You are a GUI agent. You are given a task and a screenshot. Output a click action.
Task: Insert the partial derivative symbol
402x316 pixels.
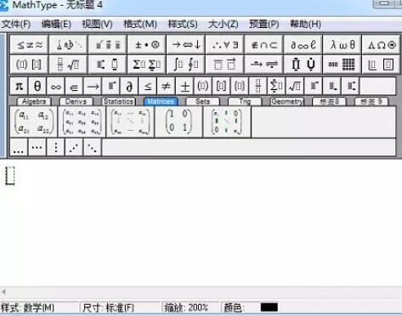129,86
